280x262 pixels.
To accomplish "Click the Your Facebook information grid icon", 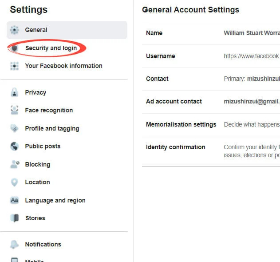I will tap(15, 66).
